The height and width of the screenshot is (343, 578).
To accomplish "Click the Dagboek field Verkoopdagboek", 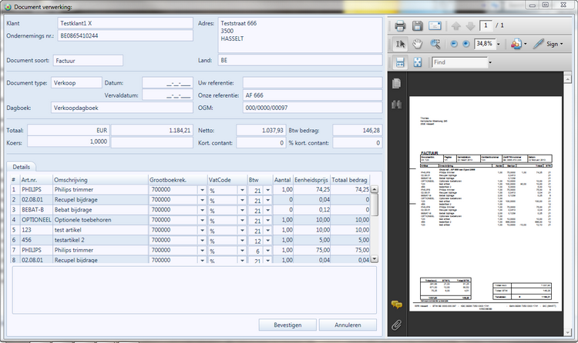I will (x=122, y=108).
